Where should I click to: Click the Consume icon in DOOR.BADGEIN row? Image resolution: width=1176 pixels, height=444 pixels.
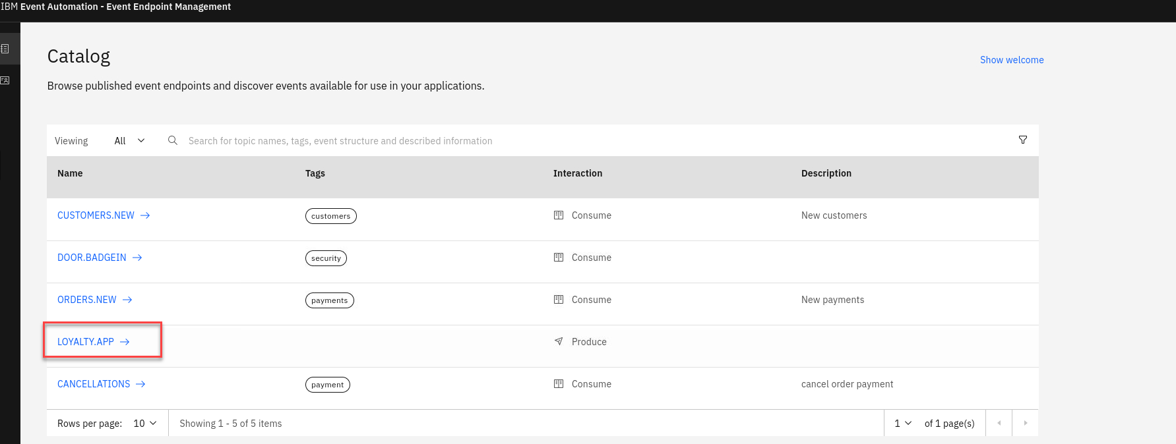pos(559,258)
